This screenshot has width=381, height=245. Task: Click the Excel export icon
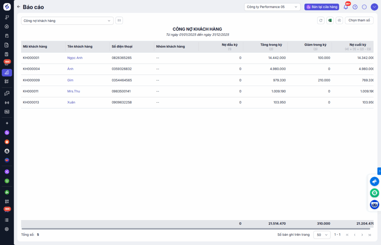(x=330, y=20)
